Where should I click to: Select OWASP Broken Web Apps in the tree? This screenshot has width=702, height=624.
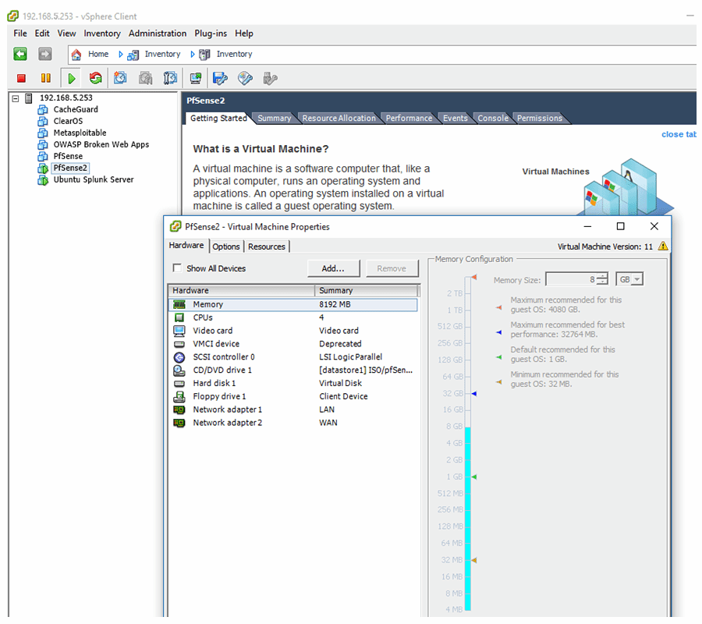101,144
